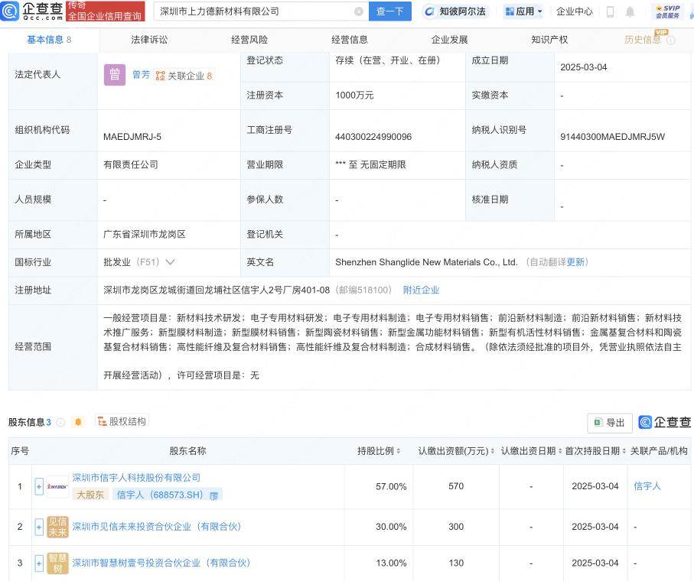Click the 大股东 tag
Screen dimensions: 694x581
pyautogui.click(x=90, y=495)
